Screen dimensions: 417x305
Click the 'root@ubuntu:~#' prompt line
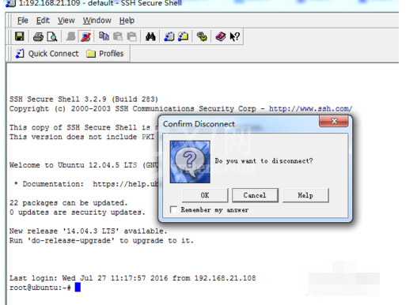click(40, 288)
